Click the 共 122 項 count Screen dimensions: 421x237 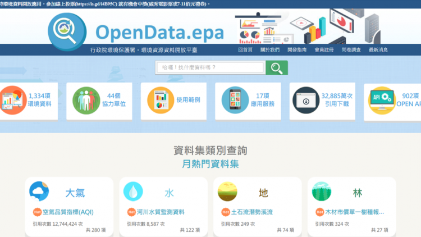190,230
